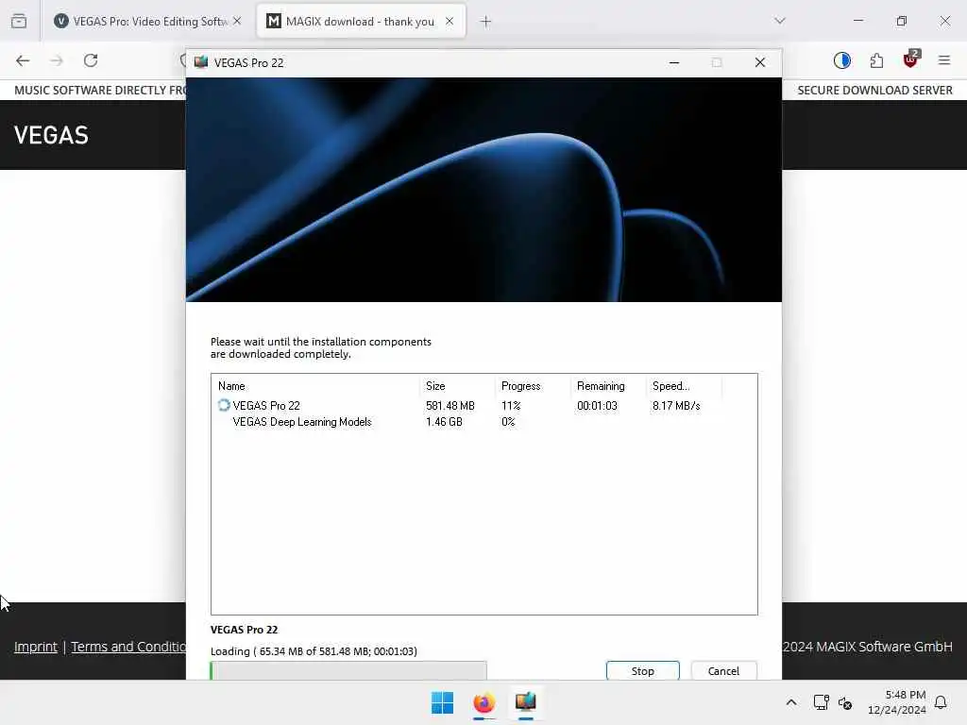The width and height of the screenshot is (967, 725).
Task: Click the VEGAS installer taskbar icon
Action: 525,702
